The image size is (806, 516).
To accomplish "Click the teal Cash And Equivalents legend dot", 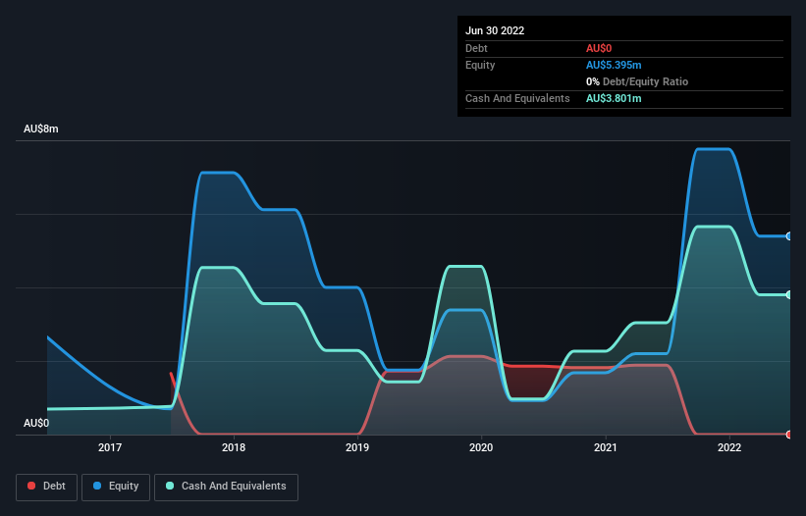I will [170, 486].
